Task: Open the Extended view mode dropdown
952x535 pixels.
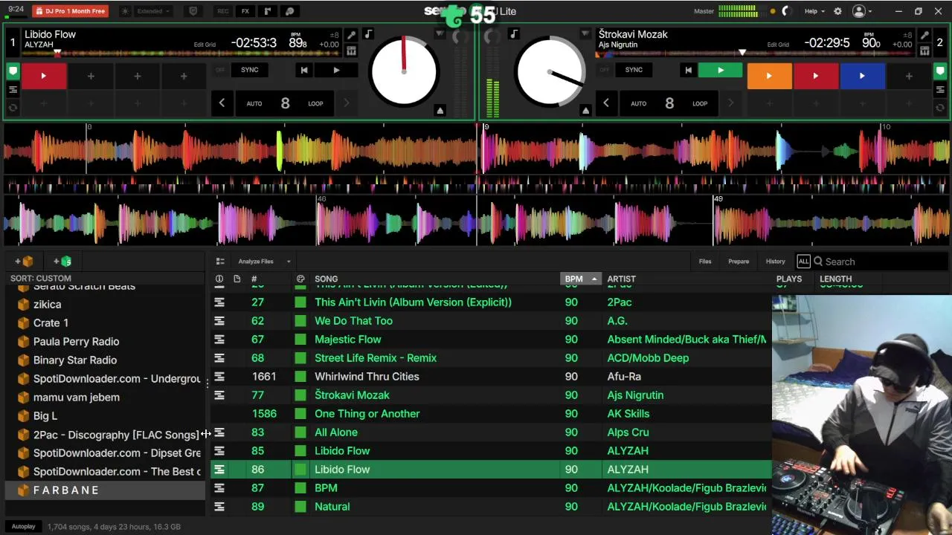Action: pyautogui.click(x=154, y=11)
